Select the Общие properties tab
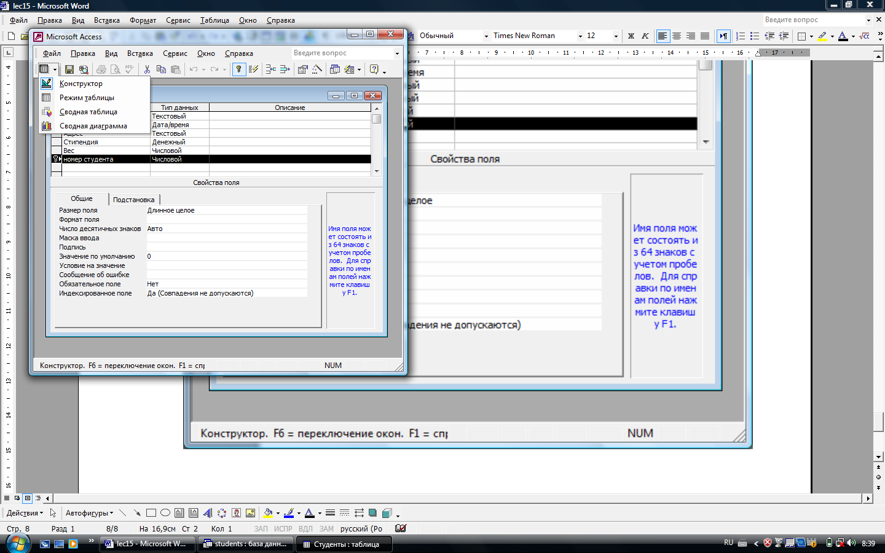This screenshot has height=553, width=885. click(82, 198)
